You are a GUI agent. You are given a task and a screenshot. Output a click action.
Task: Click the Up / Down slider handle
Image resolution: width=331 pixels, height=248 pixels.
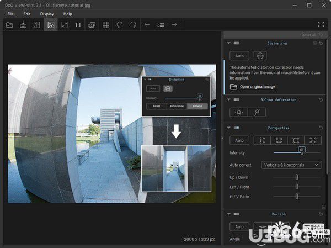297,177
